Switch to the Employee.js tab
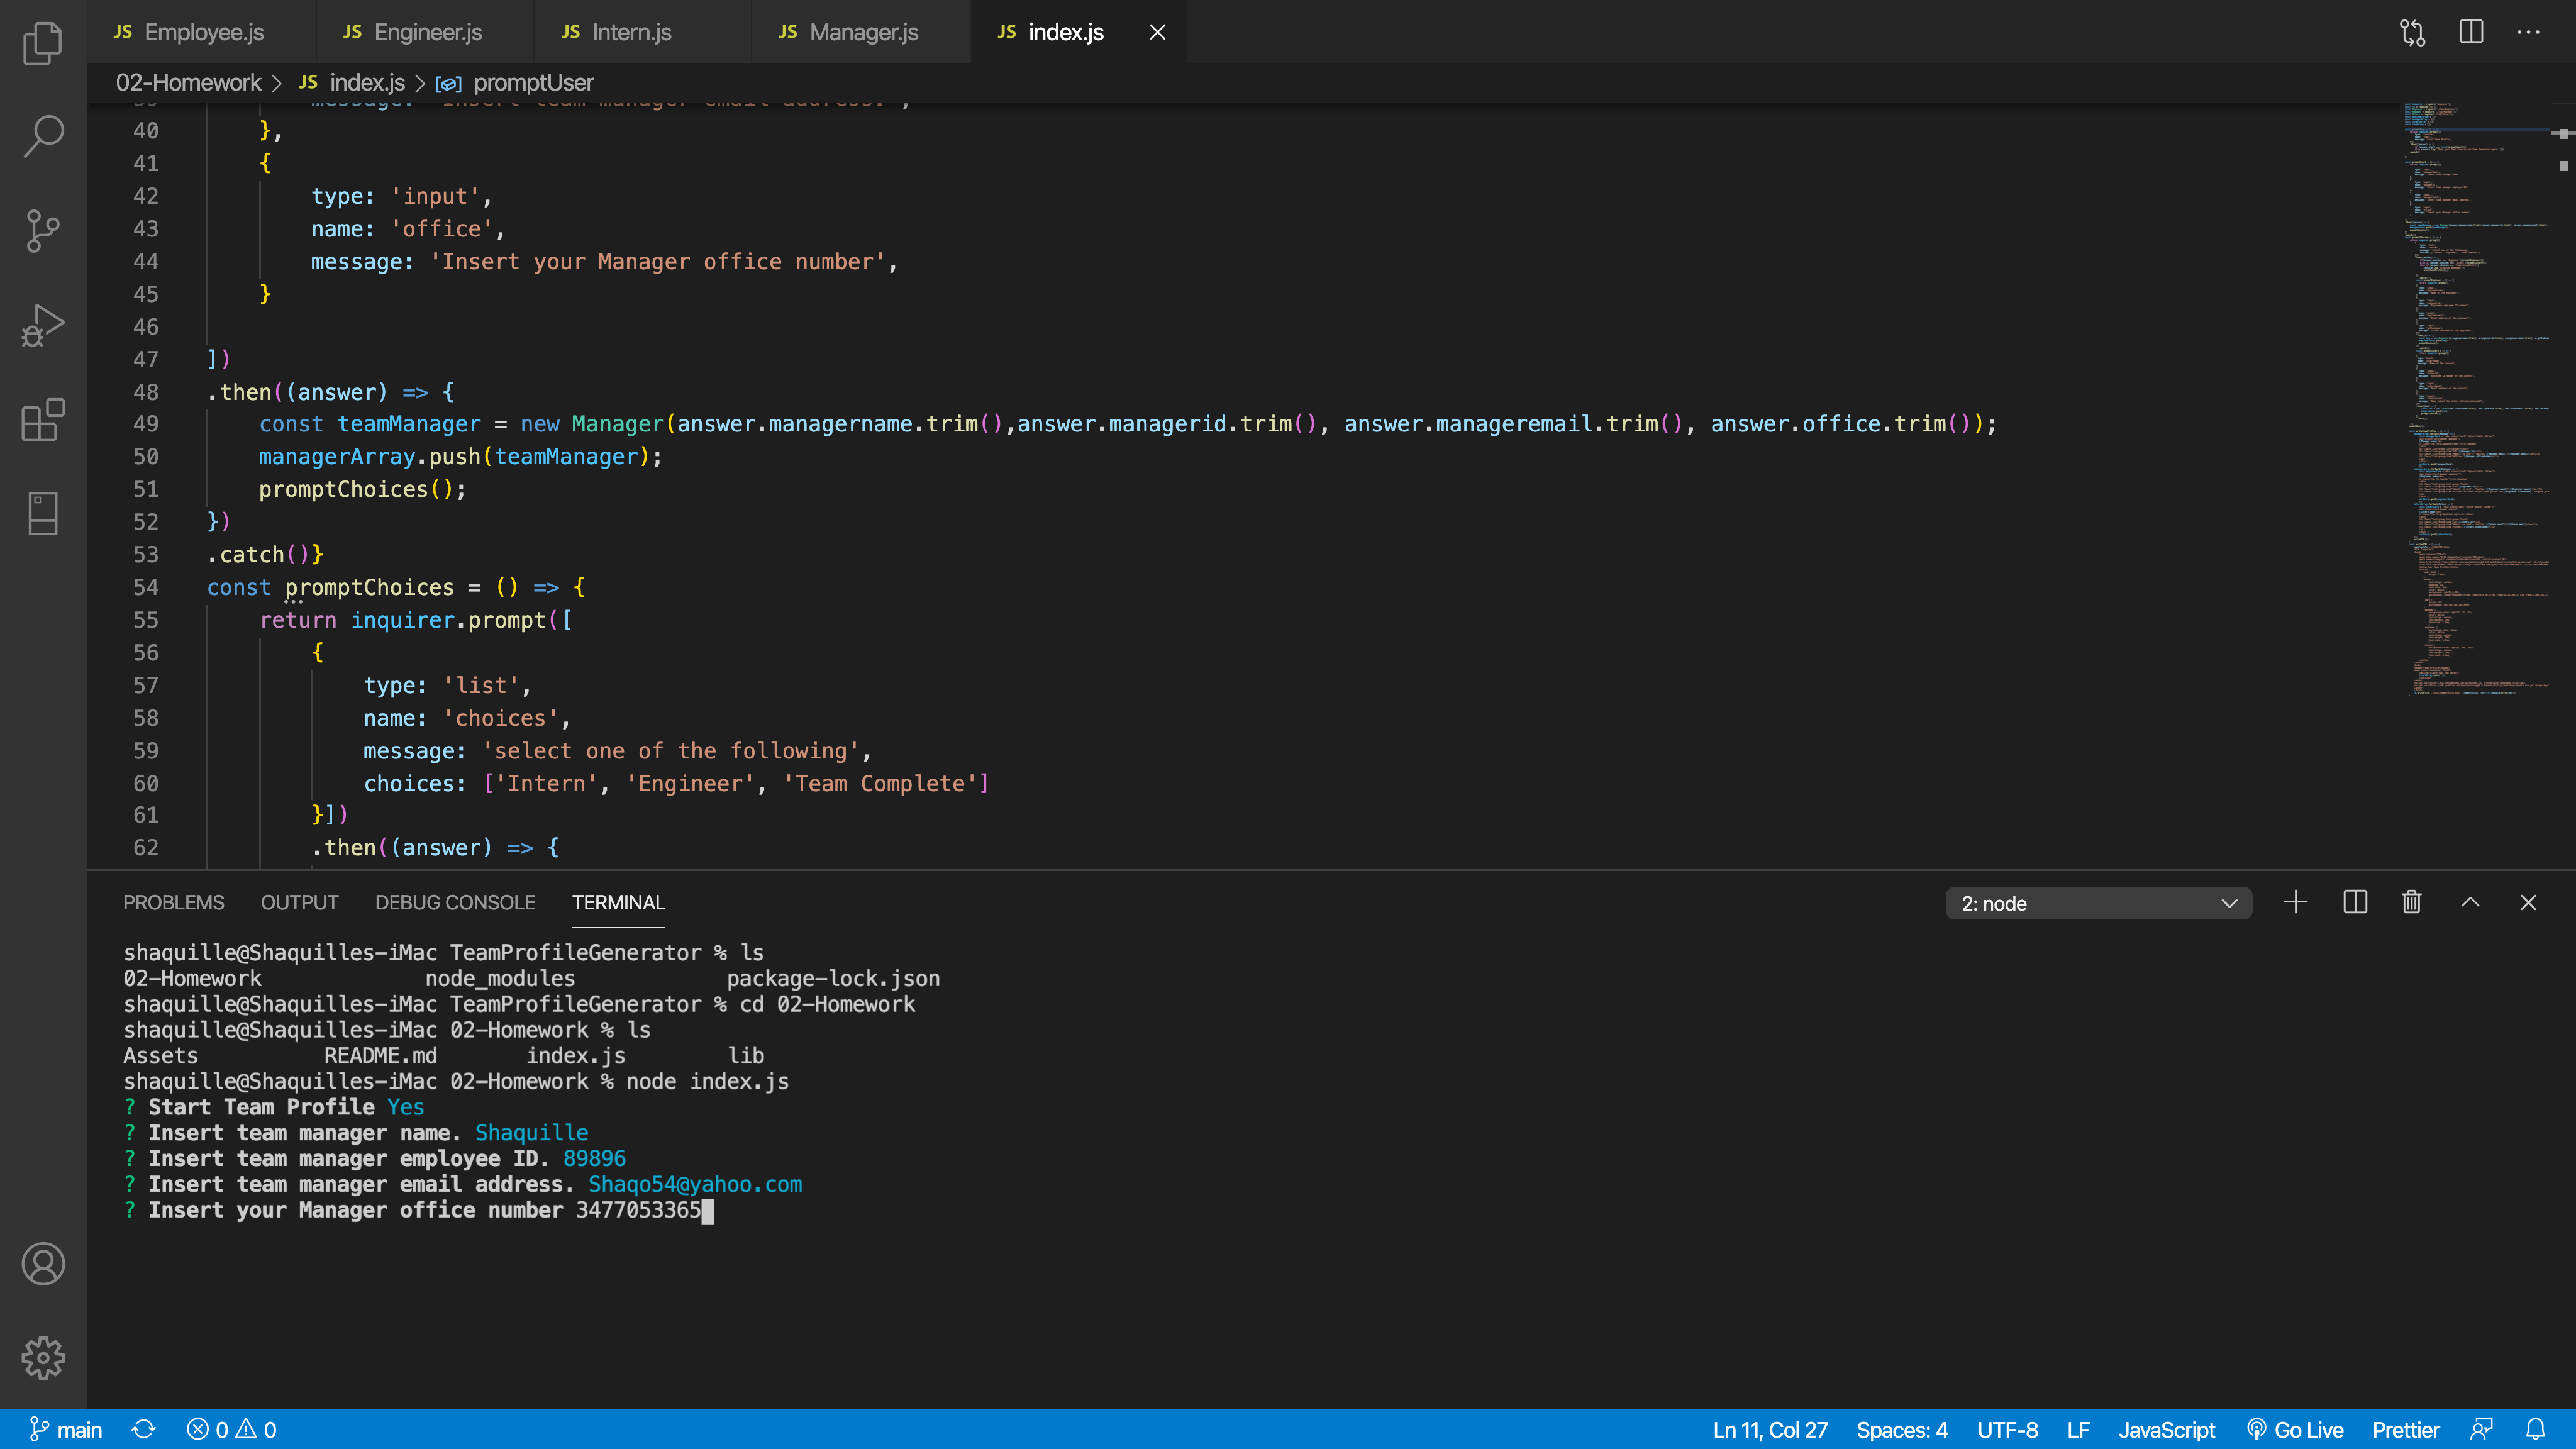Image resolution: width=2576 pixels, height=1449 pixels. click(201, 32)
